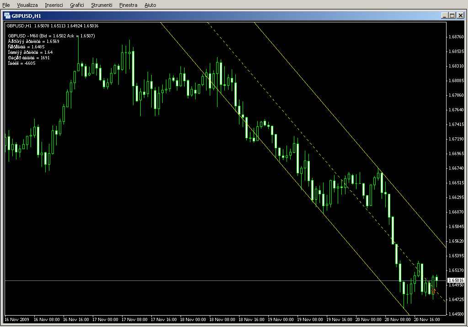This screenshot has height=327, width=468.
Task: Click the indicator line showing 1.64
Action: (30, 52)
